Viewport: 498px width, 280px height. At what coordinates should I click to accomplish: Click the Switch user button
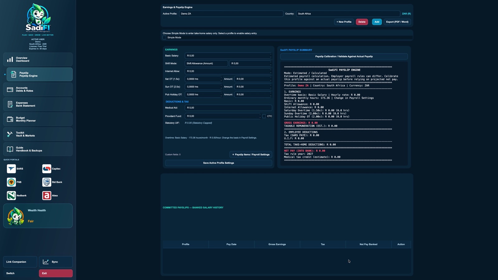[x=20, y=273]
